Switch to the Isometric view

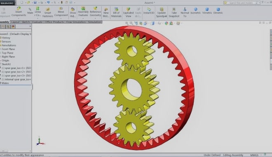pos(195,11)
